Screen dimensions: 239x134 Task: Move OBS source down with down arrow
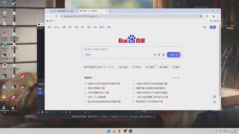(x=78, y=112)
